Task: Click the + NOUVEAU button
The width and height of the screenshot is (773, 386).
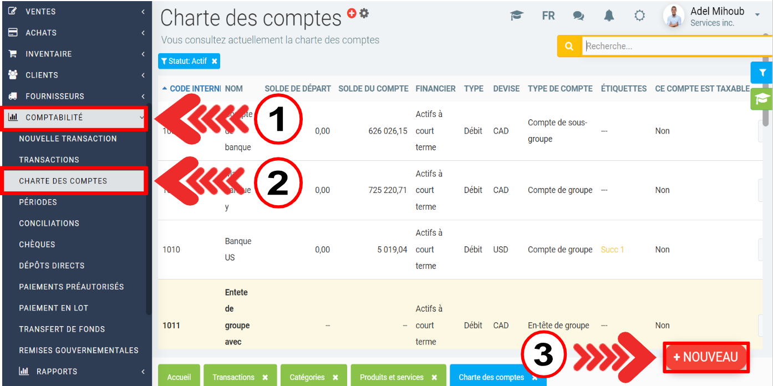Action: click(705, 357)
